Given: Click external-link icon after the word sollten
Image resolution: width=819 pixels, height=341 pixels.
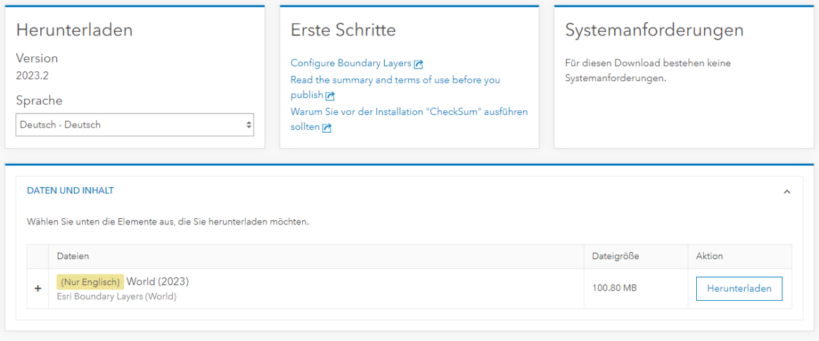Looking at the screenshot, I should [327, 128].
